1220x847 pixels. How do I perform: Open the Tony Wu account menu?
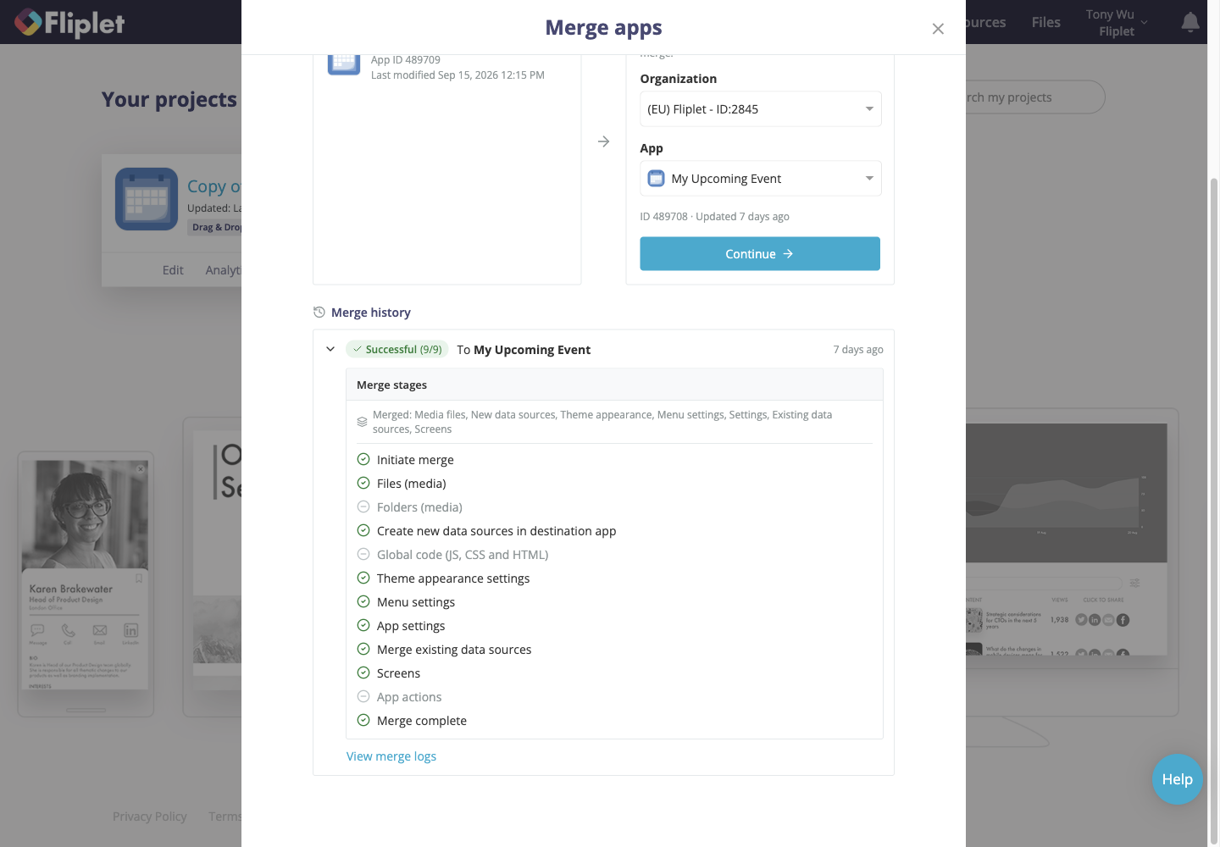click(1117, 23)
